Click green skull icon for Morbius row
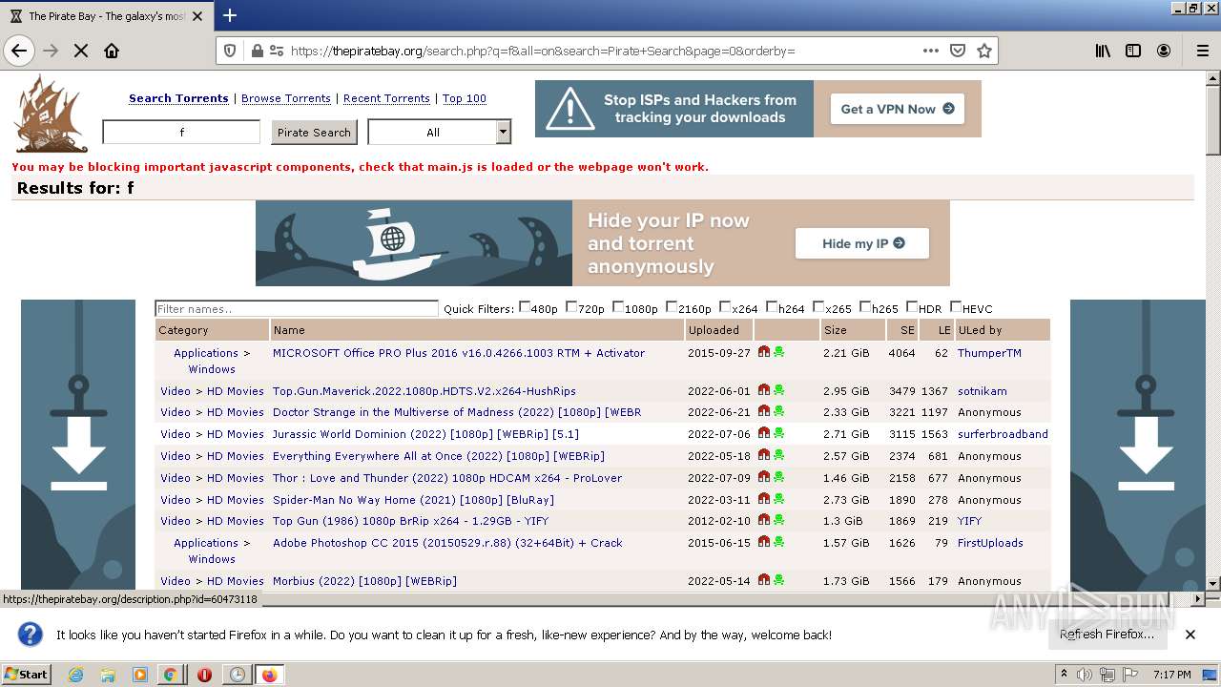Screen dimensions: 1221x687 point(779,580)
